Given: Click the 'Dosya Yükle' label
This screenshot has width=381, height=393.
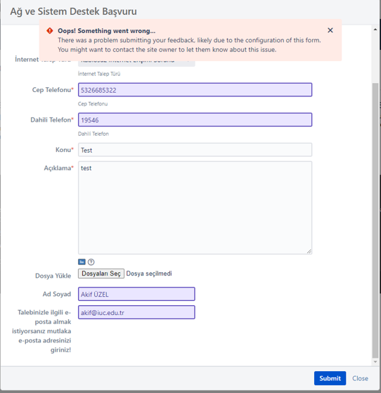Looking at the screenshot, I should pyautogui.click(x=53, y=276).
